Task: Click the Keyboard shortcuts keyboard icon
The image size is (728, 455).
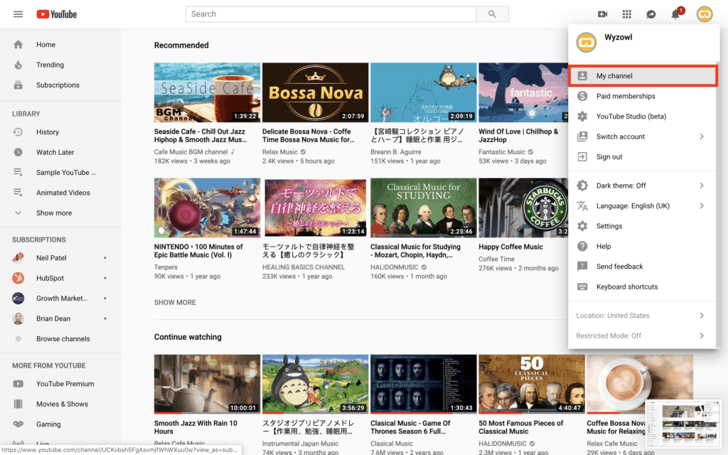Action: click(x=582, y=287)
